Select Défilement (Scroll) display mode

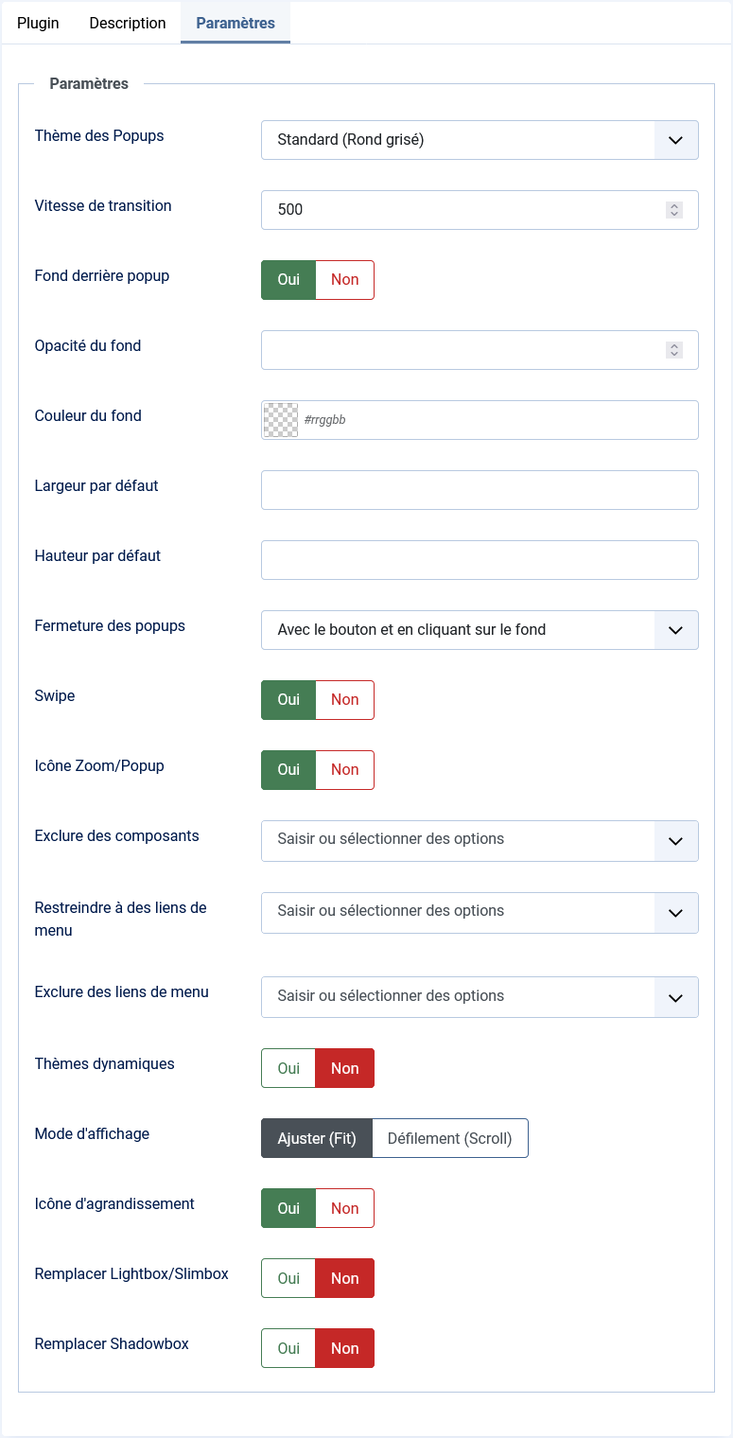click(x=449, y=1138)
